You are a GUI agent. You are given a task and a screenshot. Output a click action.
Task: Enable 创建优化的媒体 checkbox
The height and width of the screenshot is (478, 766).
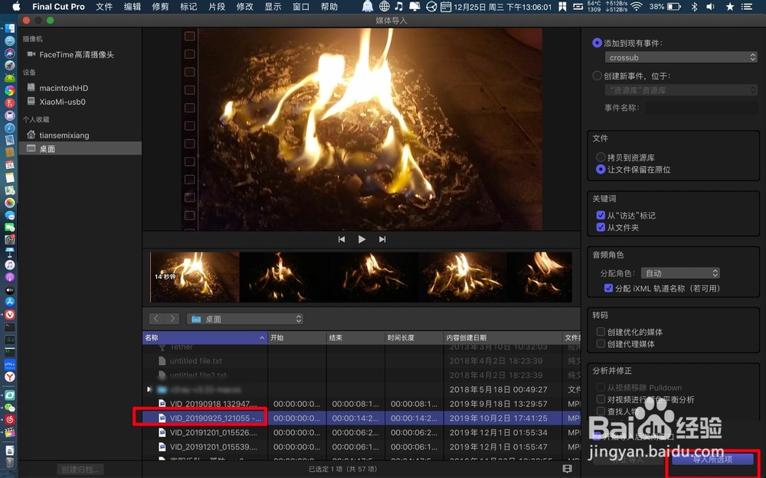click(601, 332)
